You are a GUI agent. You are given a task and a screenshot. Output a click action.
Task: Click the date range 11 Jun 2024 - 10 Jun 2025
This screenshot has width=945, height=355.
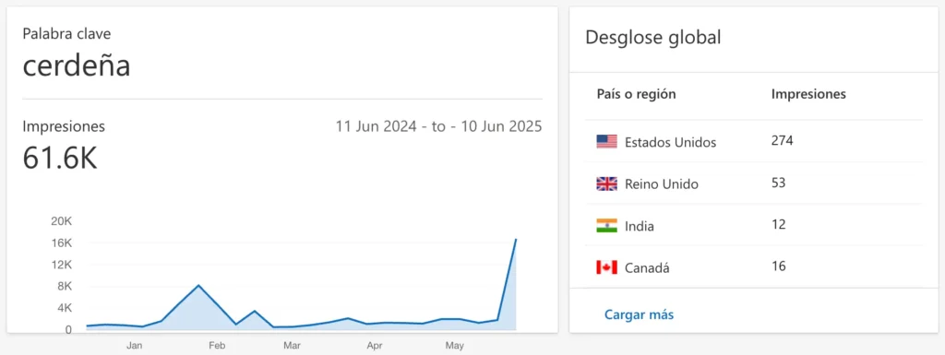[438, 127]
